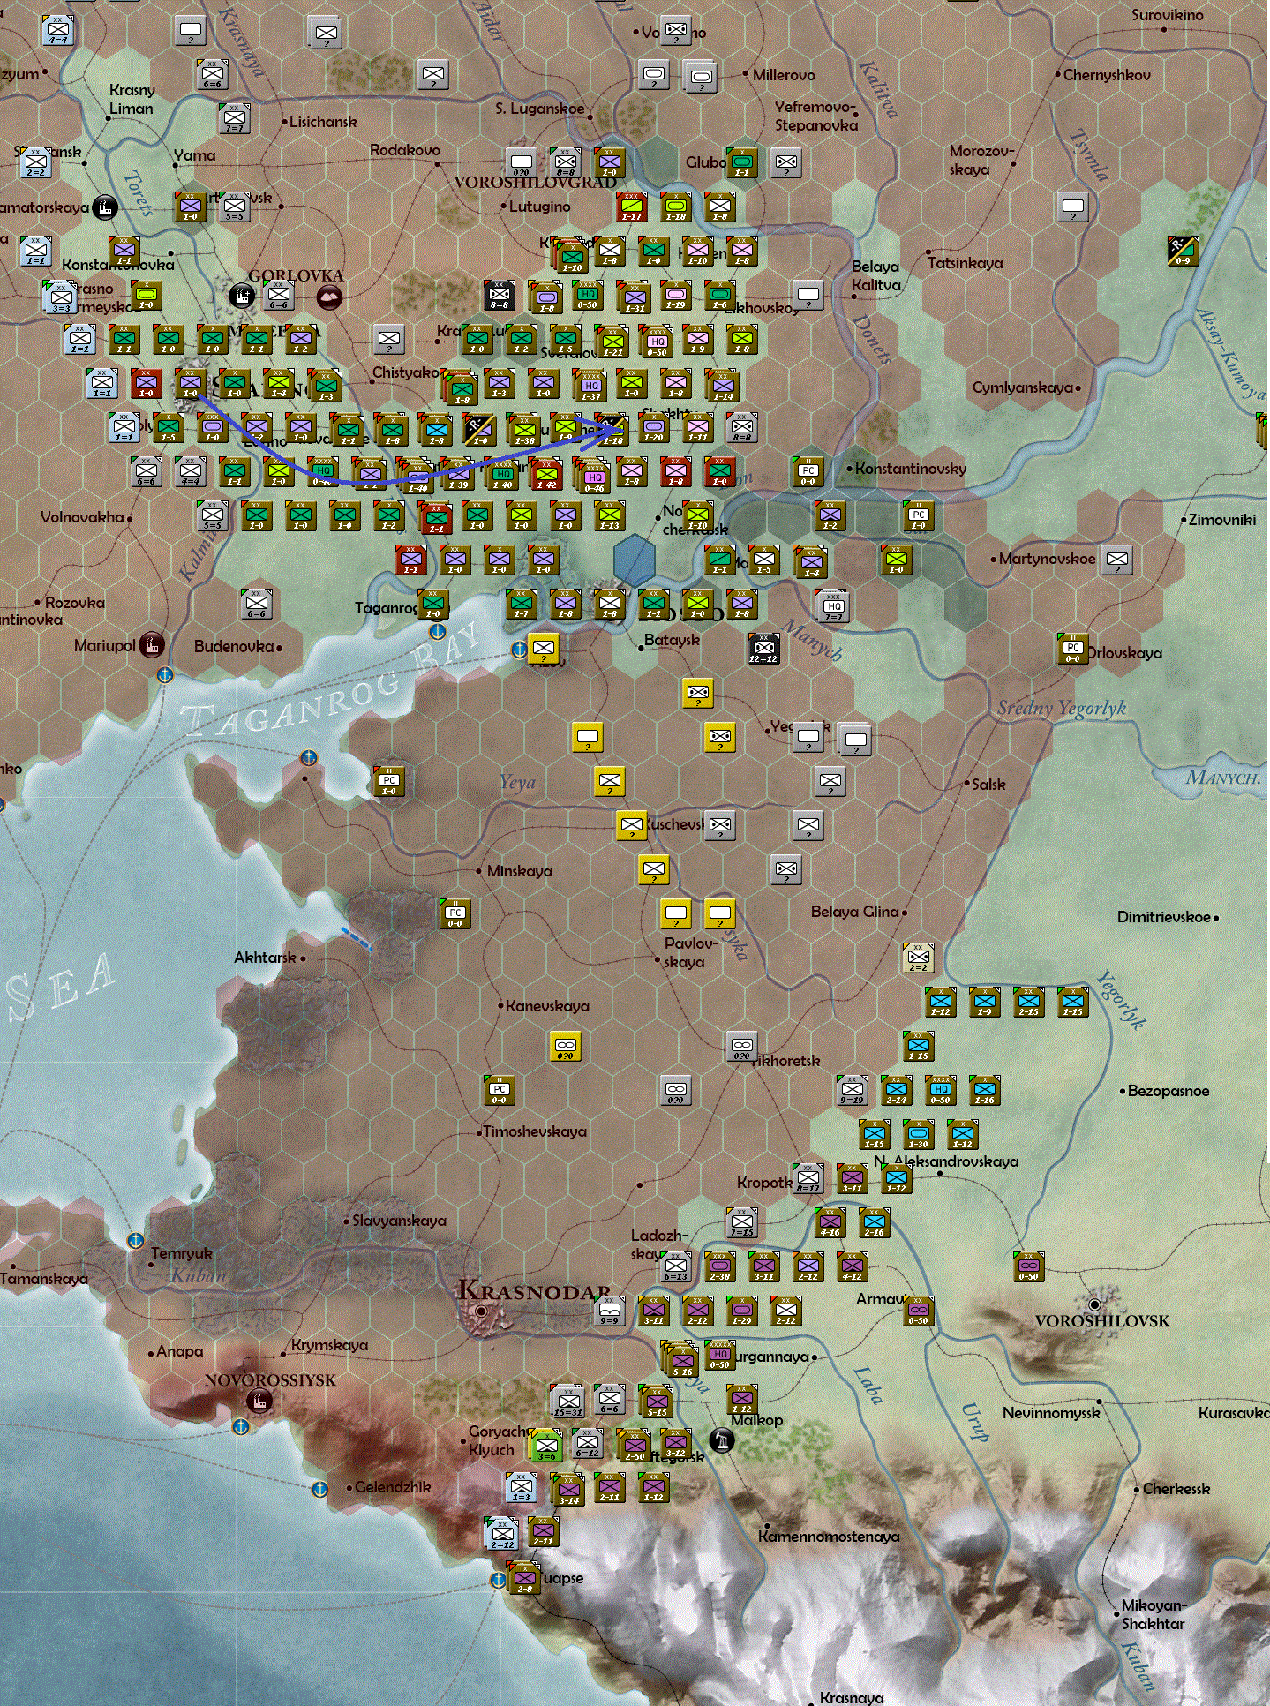Select the 0-50 counter below Armavir

(x=918, y=1311)
